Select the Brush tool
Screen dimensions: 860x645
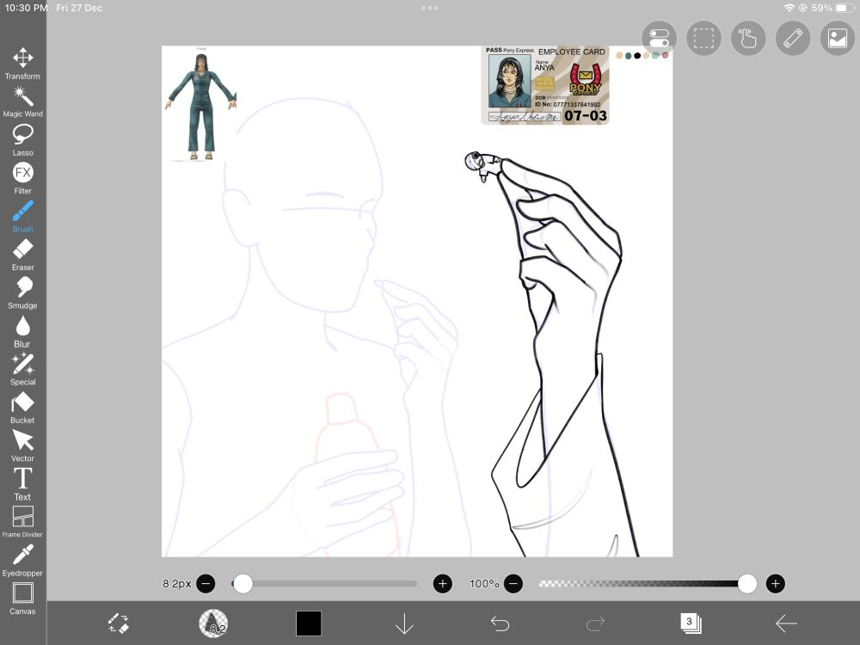(22, 218)
